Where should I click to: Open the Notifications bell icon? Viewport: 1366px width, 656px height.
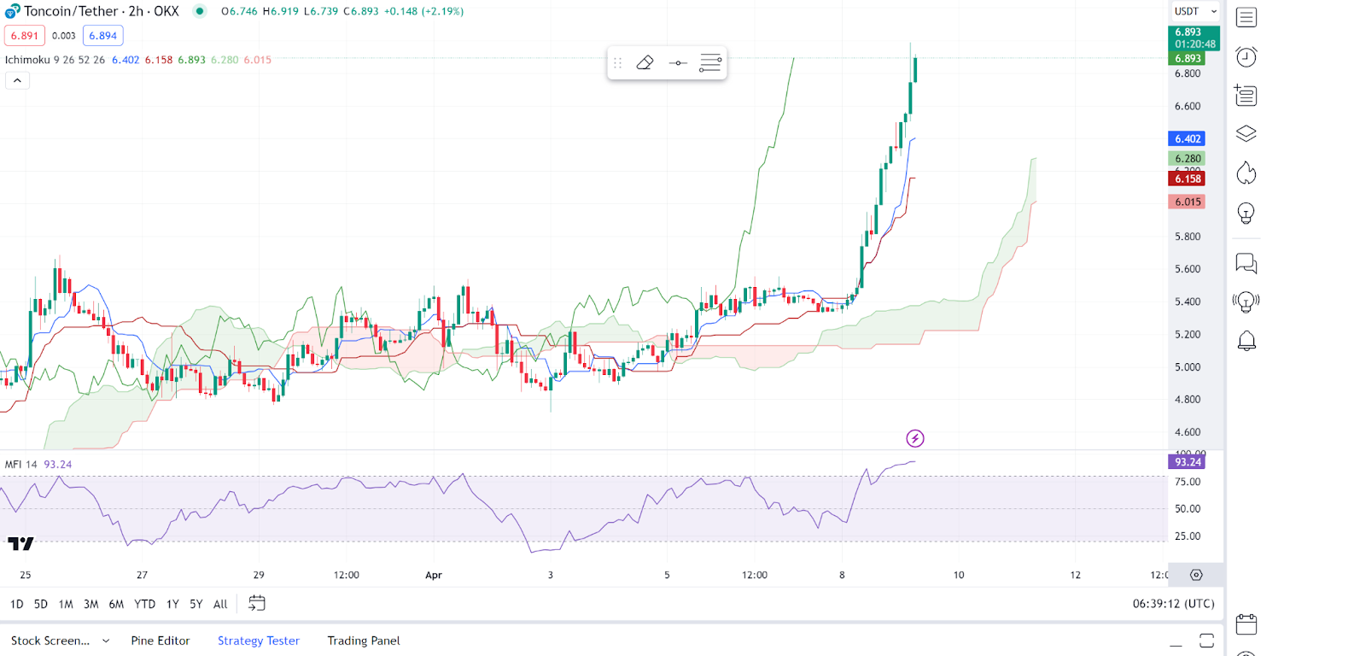(1246, 341)
